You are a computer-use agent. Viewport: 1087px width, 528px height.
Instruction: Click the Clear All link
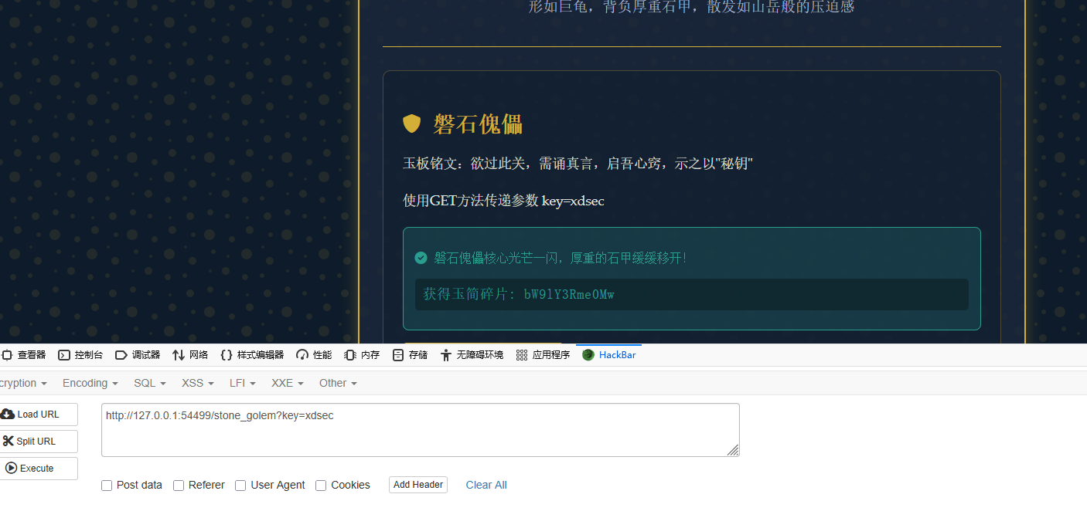[486, 485]
